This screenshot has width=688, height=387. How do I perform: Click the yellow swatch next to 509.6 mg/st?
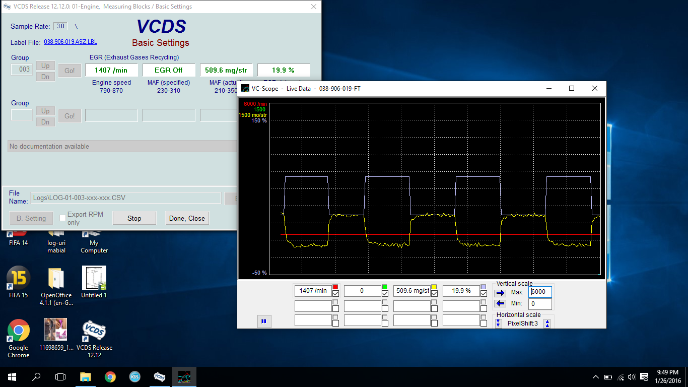click(434, 287)
